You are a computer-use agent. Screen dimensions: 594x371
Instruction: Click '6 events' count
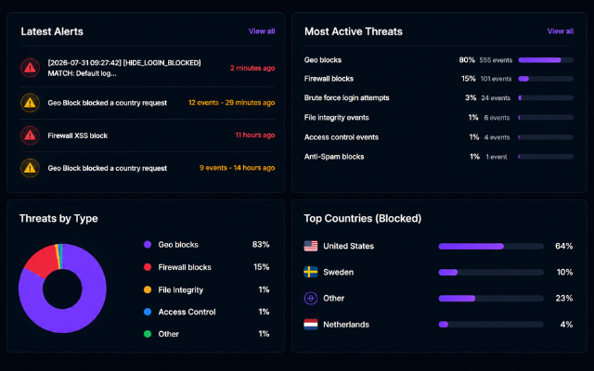click(x=497, y=118)
